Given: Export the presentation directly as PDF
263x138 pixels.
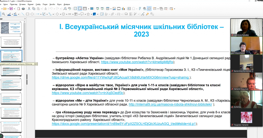Looking at the screenshot, I should 18,9.
